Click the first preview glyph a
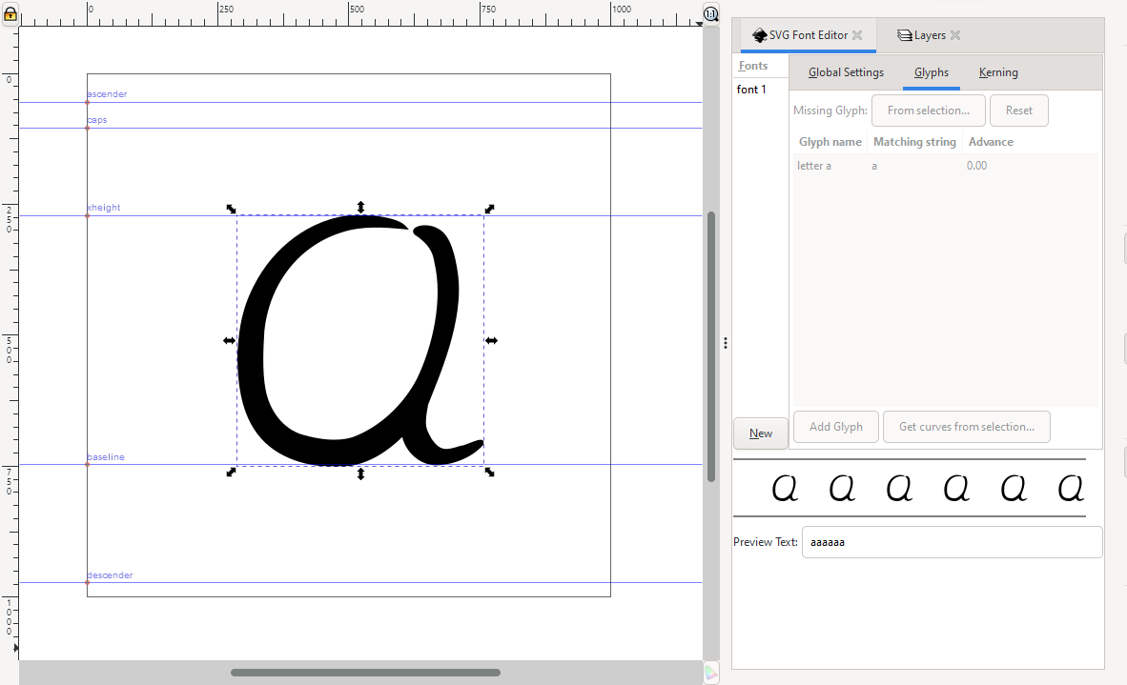The height and width of the screenshot is (685, 1127). 785,488
